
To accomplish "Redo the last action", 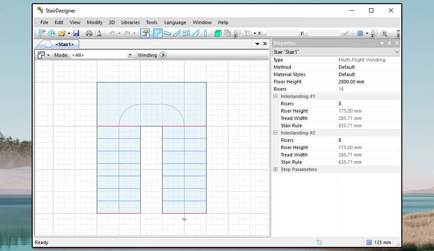I will [x=127, y=33].
